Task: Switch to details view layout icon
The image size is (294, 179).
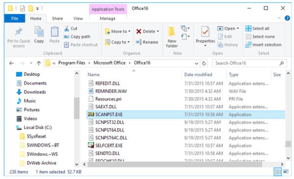Action: [278, 172]
